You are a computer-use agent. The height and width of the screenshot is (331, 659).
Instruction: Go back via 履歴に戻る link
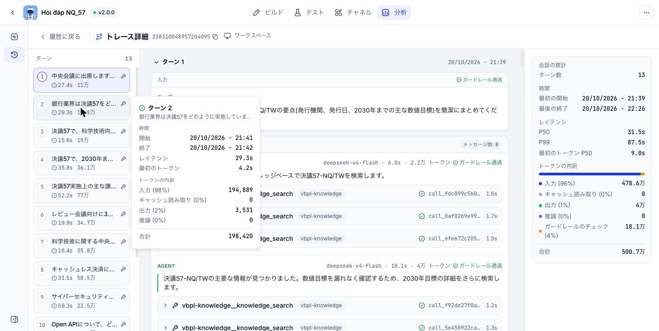point(61,37)
